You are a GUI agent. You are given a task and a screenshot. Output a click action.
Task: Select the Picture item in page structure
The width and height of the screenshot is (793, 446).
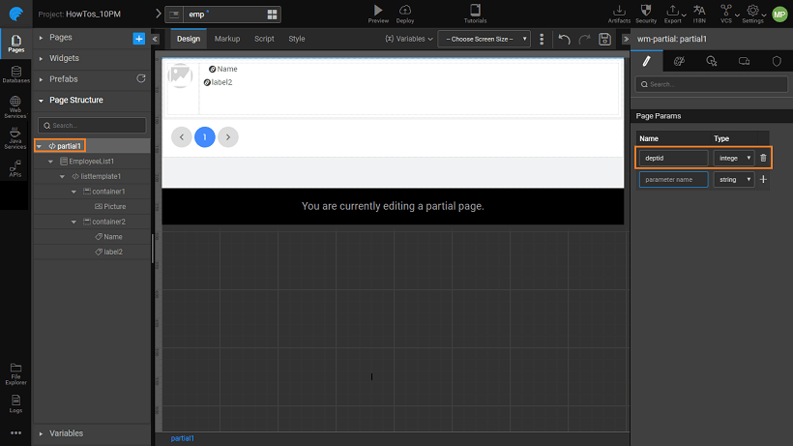click(x=114, y=206)
